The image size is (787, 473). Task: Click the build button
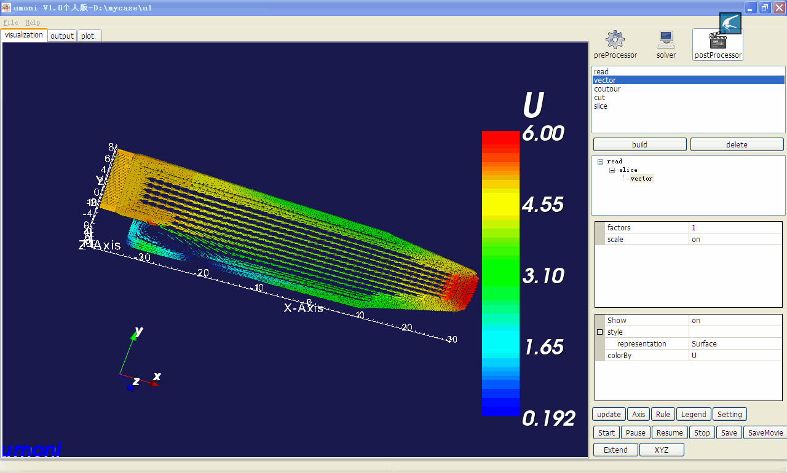[639, 145]
